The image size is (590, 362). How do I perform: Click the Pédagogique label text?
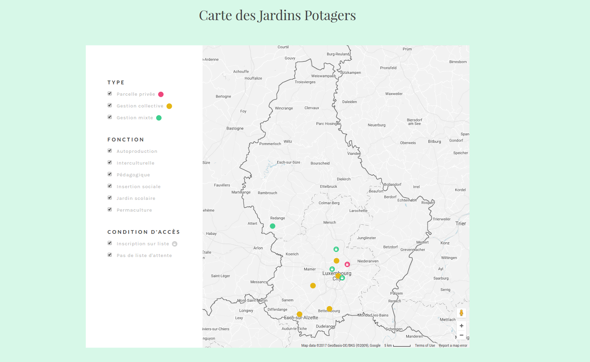[x=133, y=175]
